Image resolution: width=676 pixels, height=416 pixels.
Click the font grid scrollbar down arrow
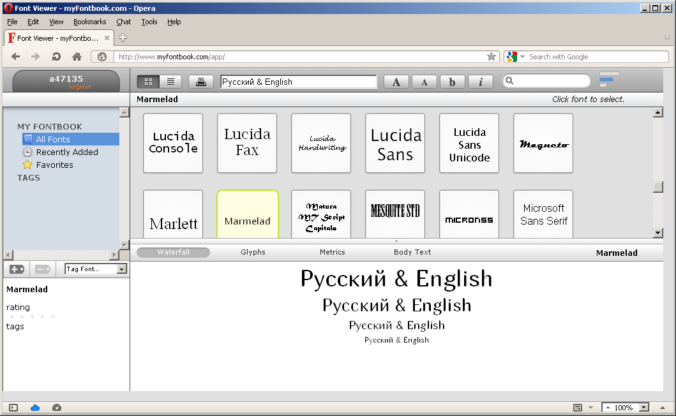[658, 233]
